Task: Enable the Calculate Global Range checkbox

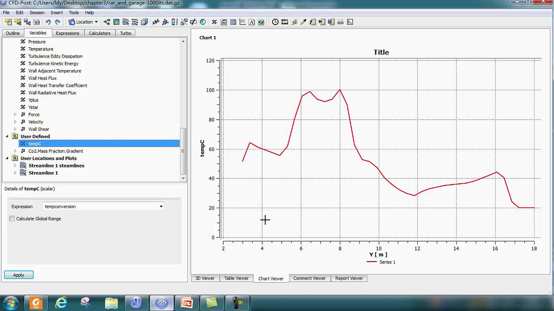Action: 12,219
